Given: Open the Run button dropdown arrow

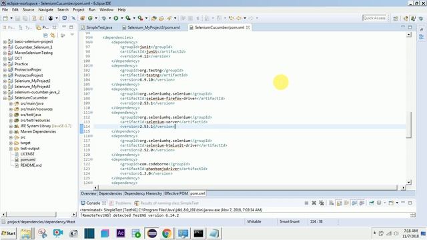Looking at the screenshot, I should click(121, 18).
